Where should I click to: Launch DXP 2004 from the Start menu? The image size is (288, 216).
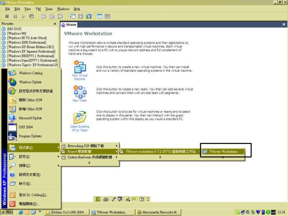[34, 127]
